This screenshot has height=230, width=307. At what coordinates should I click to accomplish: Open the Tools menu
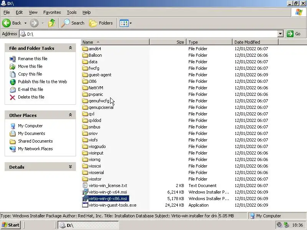72,12
